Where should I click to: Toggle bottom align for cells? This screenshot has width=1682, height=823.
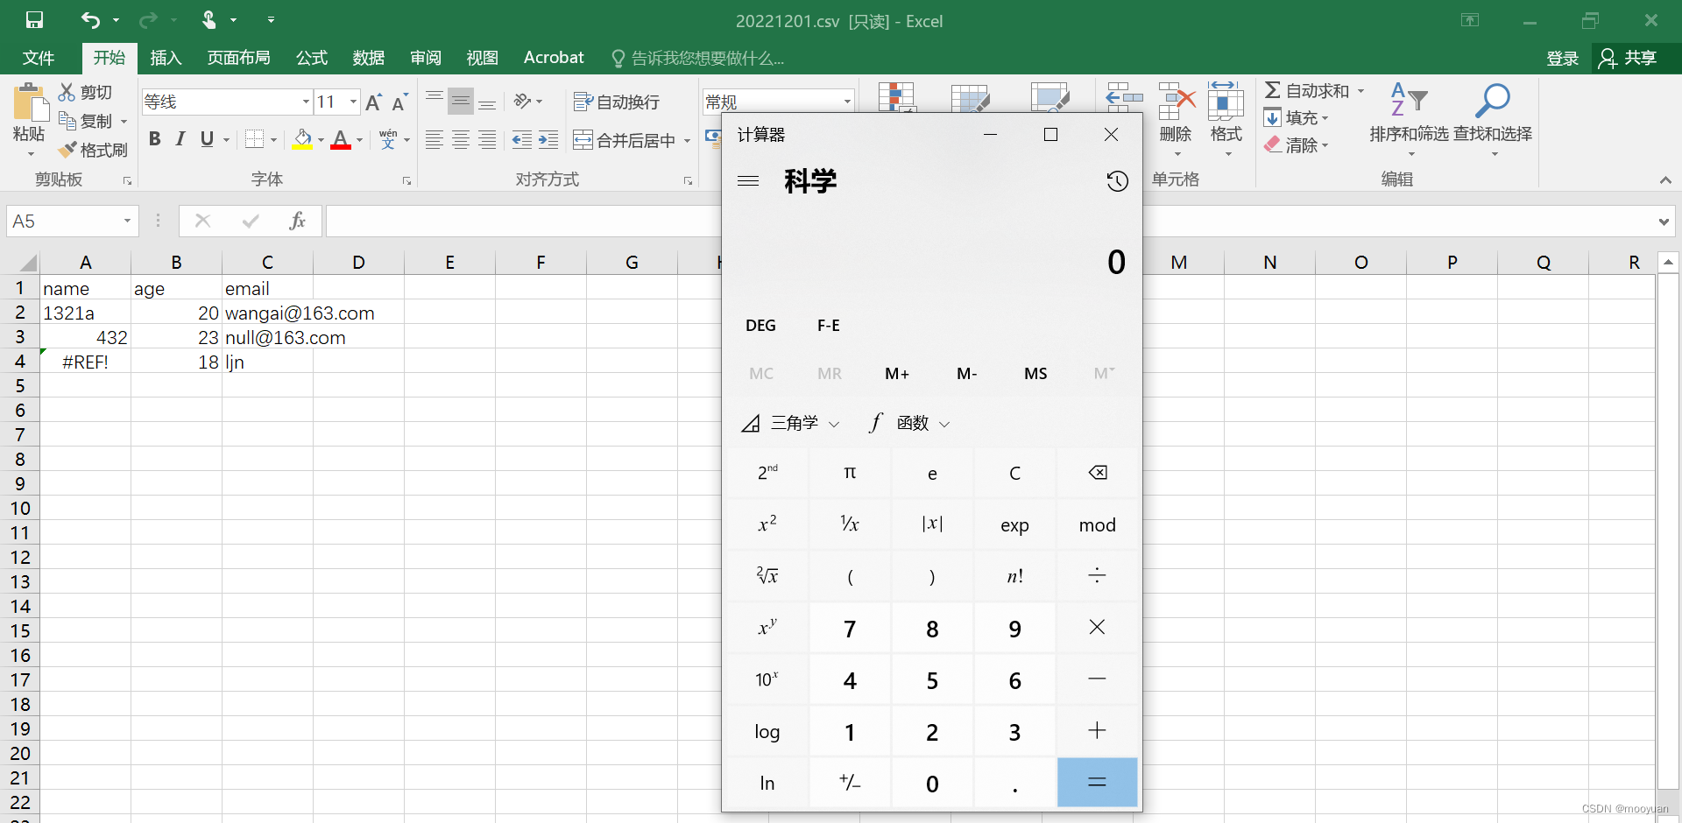click(488, 102)
